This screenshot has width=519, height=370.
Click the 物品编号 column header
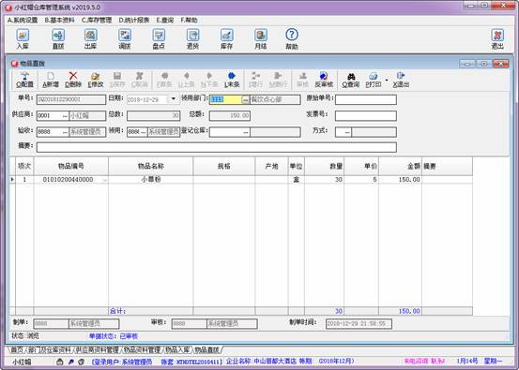70,166
